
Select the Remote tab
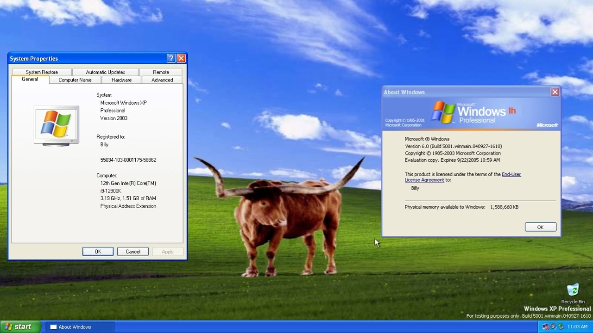coord(161,72)
